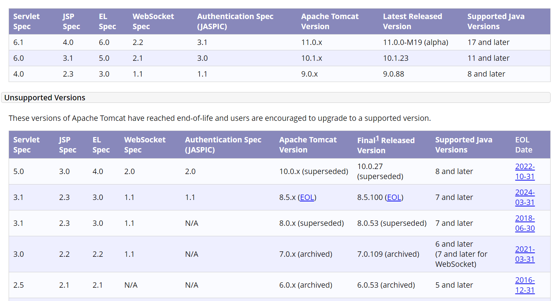This screenshot has height=301, width=556.
Task: Select the 11.0.0-M19 (alpha) table cell
Action: (x=415, y=42)
